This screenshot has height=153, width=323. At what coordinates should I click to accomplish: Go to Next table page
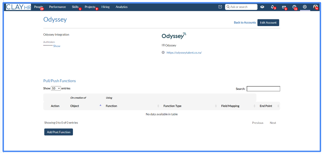273,123
